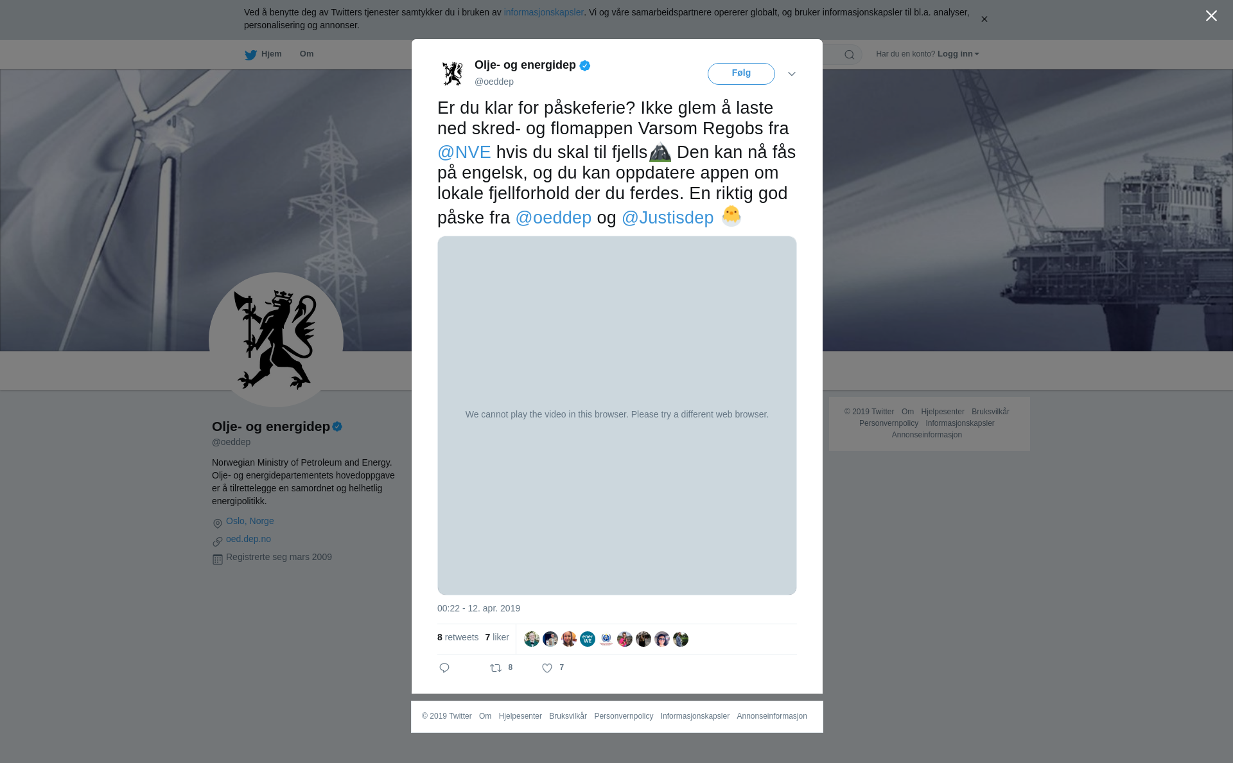
Task: Open the @NVE mention link
Action: [x=464, y=152]
